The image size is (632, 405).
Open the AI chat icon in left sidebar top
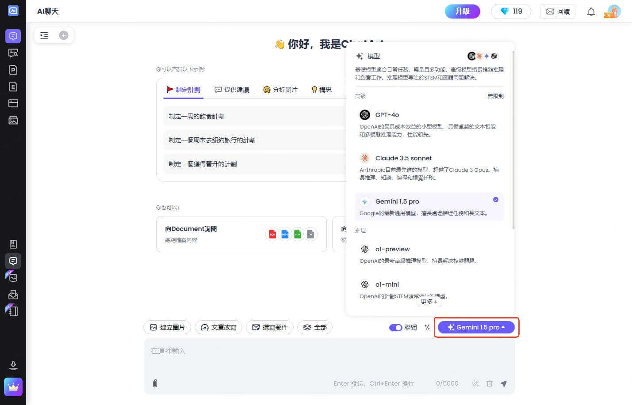(x=13, y=36)
